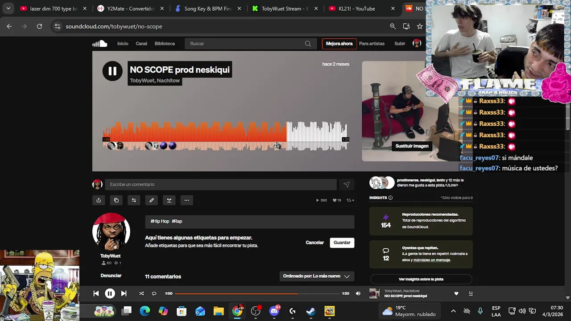Bookmark the page with the star icon
The height and width of the screenshot is (321, 571).
420,26
